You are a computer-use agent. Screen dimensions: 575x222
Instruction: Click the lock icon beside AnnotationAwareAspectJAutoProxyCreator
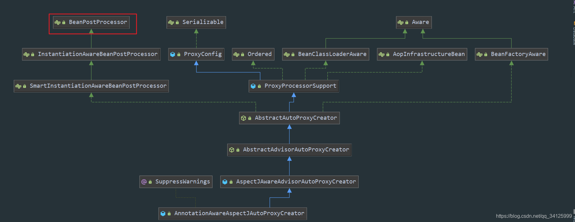click(169, 214)
